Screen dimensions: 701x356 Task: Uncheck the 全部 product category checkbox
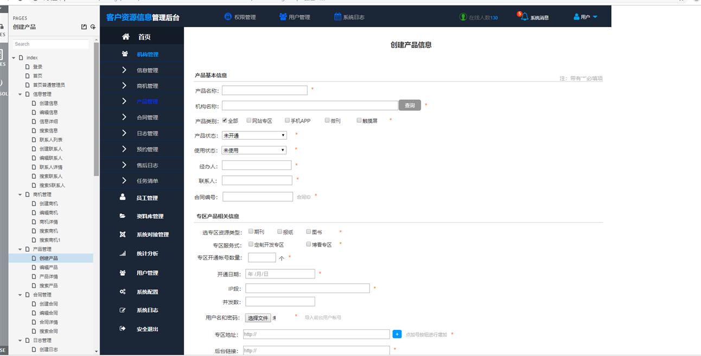[225, 120]
